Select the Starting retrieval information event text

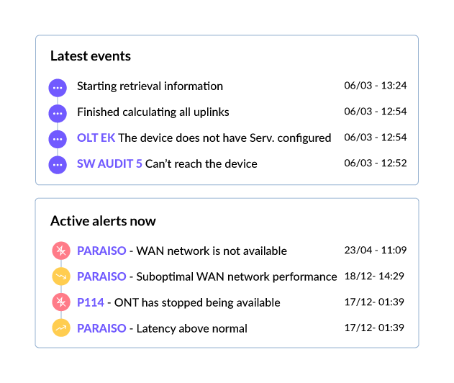(150, 86)
